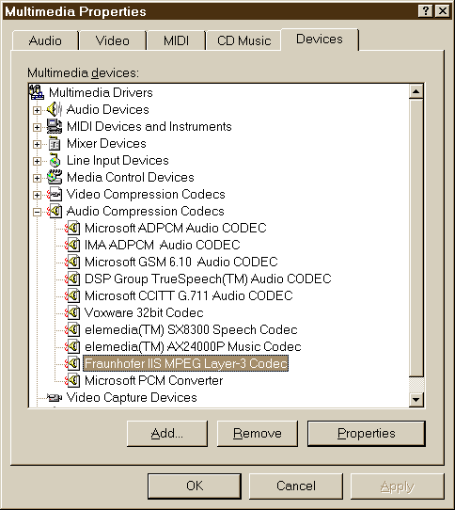Open the CD Music tab
Image resolution: width=455 pixels, height=510 pixels.
pos(243,40)
